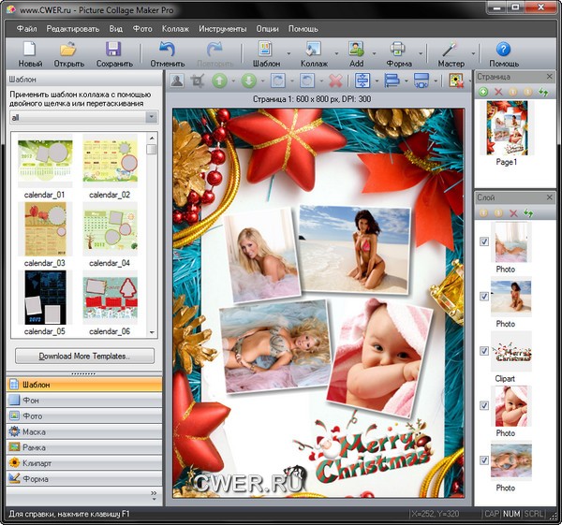Screen dimensions: 562x525
Task: Delete layer using red X in Слой panel
Action: [513, 214]
